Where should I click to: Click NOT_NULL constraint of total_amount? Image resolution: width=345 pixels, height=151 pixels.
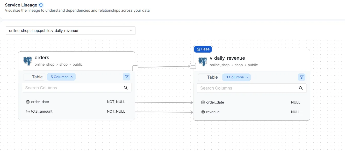coord(116,111)
